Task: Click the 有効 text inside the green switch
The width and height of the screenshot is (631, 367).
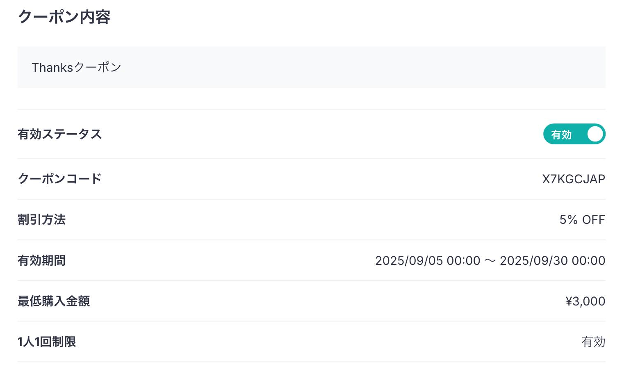Action: [561, 134]
